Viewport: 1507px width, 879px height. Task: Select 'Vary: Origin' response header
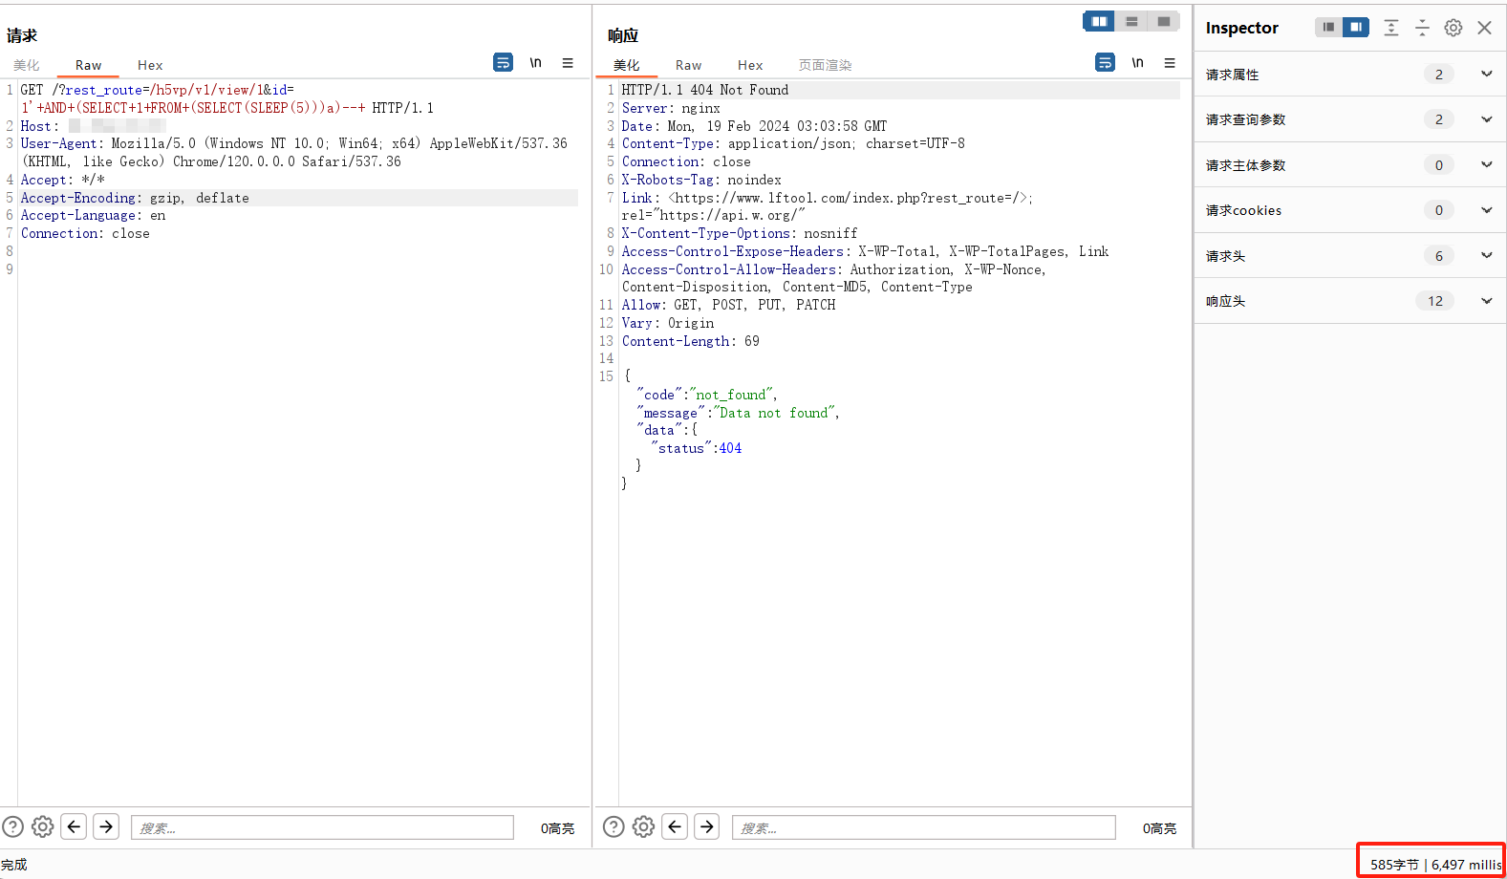pyautogui.click(x=668, y=323)
